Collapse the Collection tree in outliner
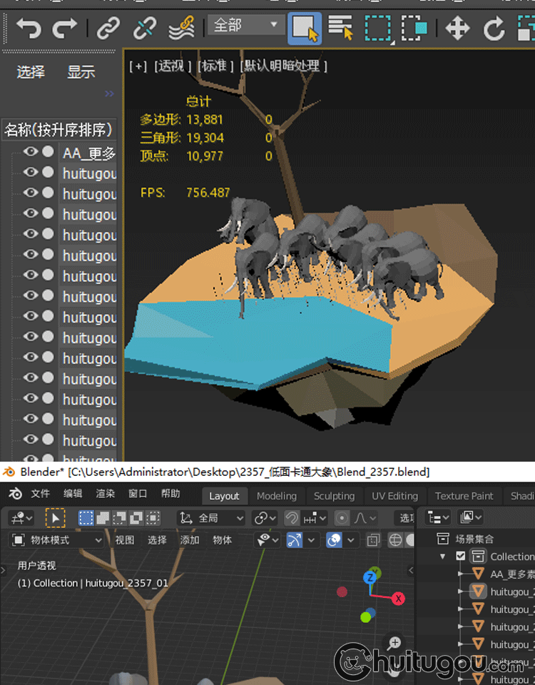Screen dimensions: 535x685 (x=443, y=557)
